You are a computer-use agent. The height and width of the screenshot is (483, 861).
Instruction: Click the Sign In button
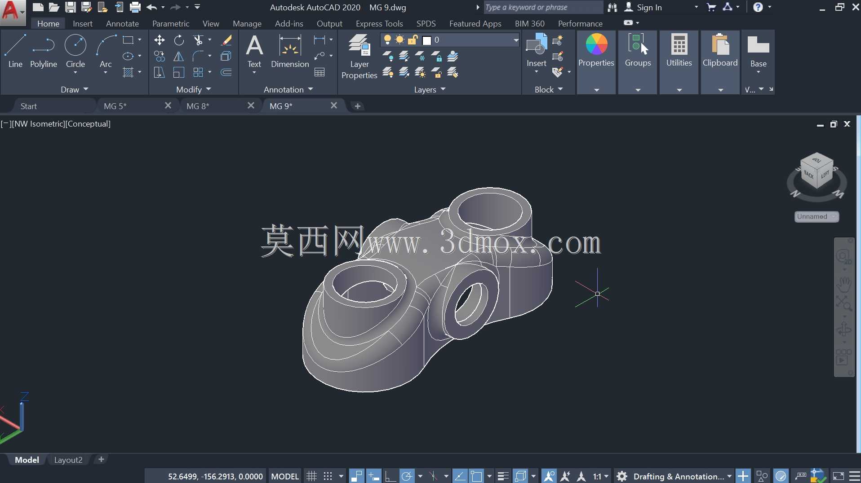(644, 7)
